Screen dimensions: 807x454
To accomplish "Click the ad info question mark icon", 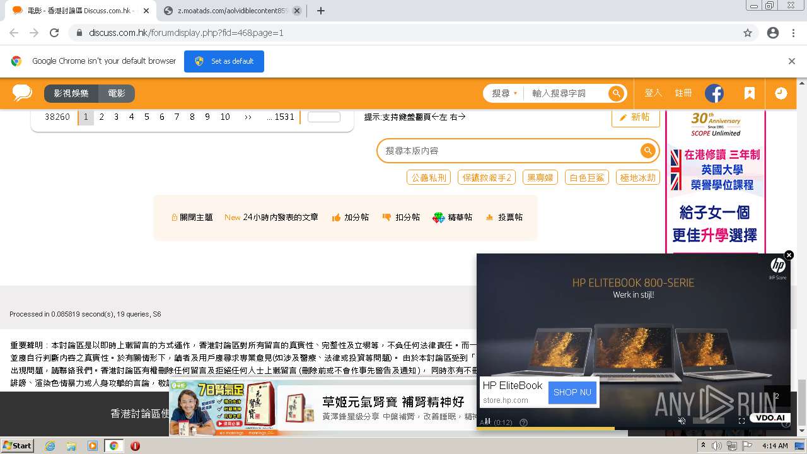I will tap(523, 422).
